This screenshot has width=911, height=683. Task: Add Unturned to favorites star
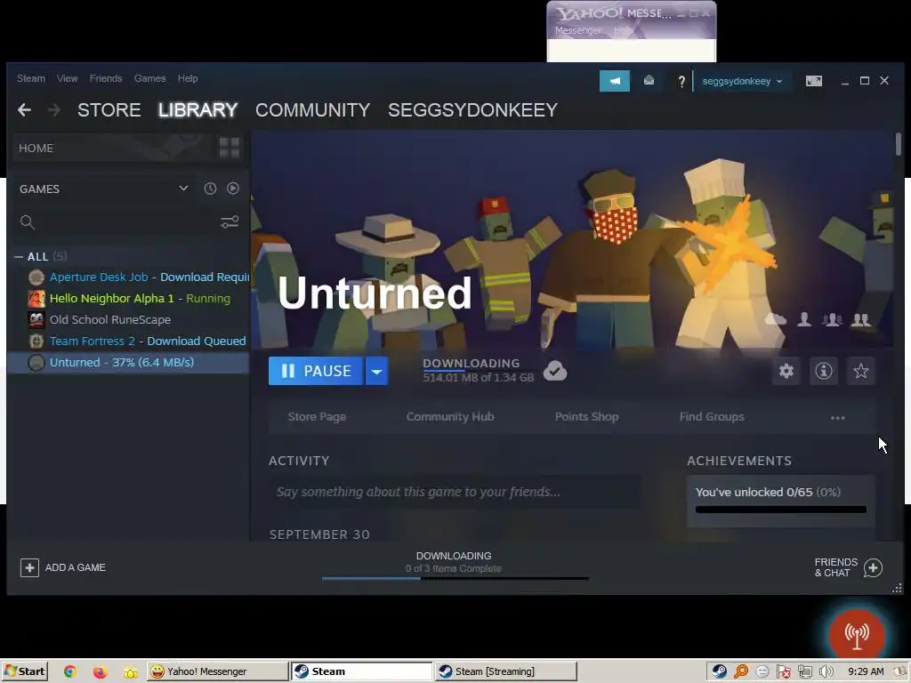point(861,371)
